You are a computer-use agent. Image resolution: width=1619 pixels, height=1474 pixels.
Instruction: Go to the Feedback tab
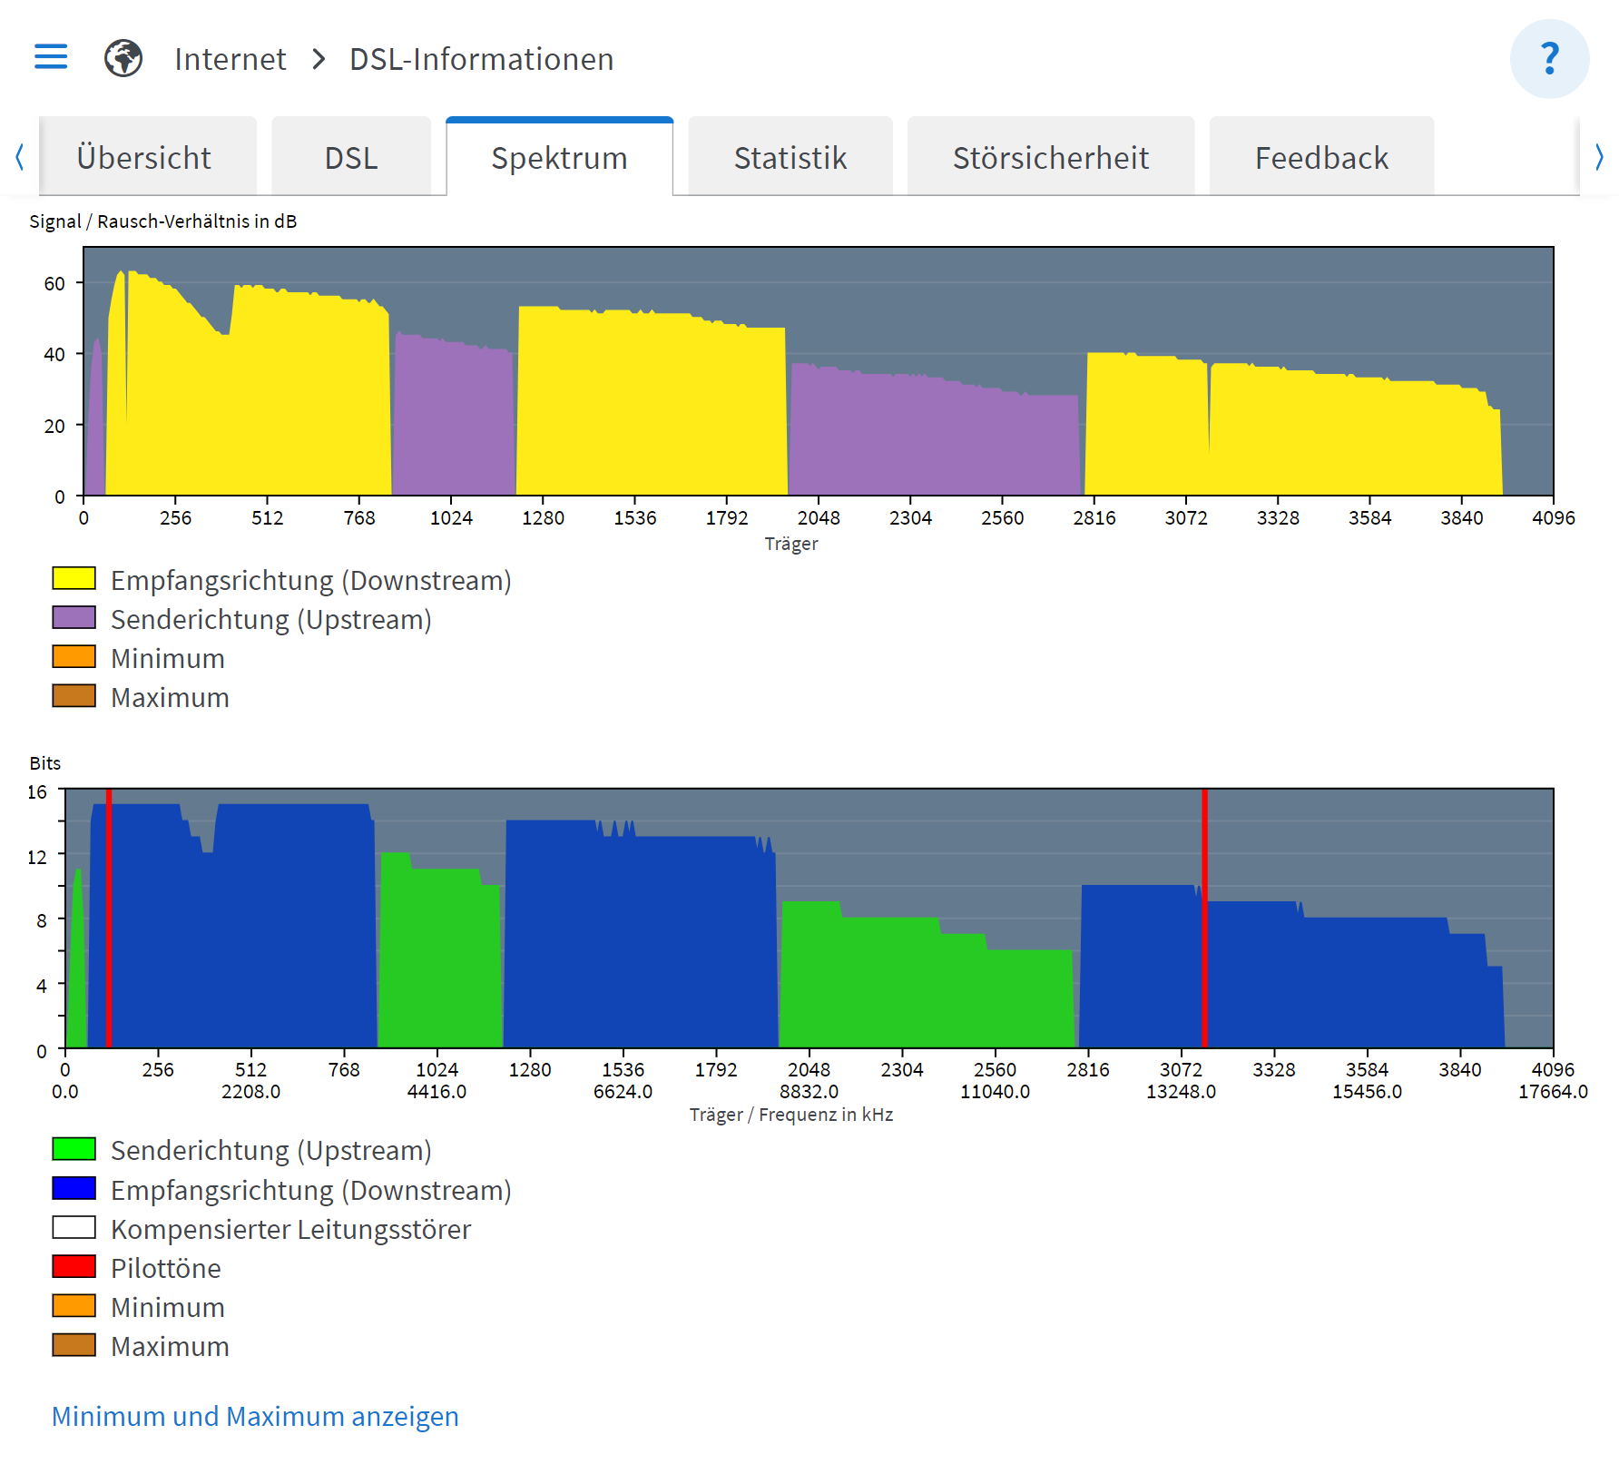[1321, 158]
